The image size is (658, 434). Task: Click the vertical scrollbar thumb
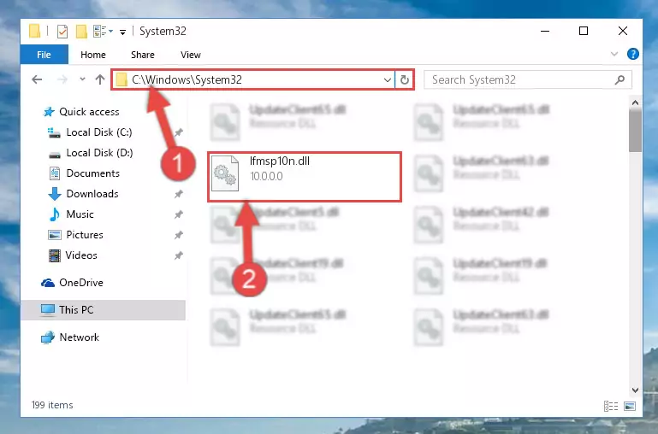pyautogui.click(x=635, y=132)
